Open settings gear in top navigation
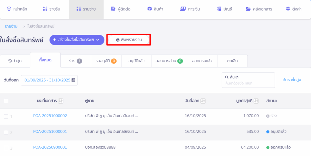 click(x=288, y=9)
